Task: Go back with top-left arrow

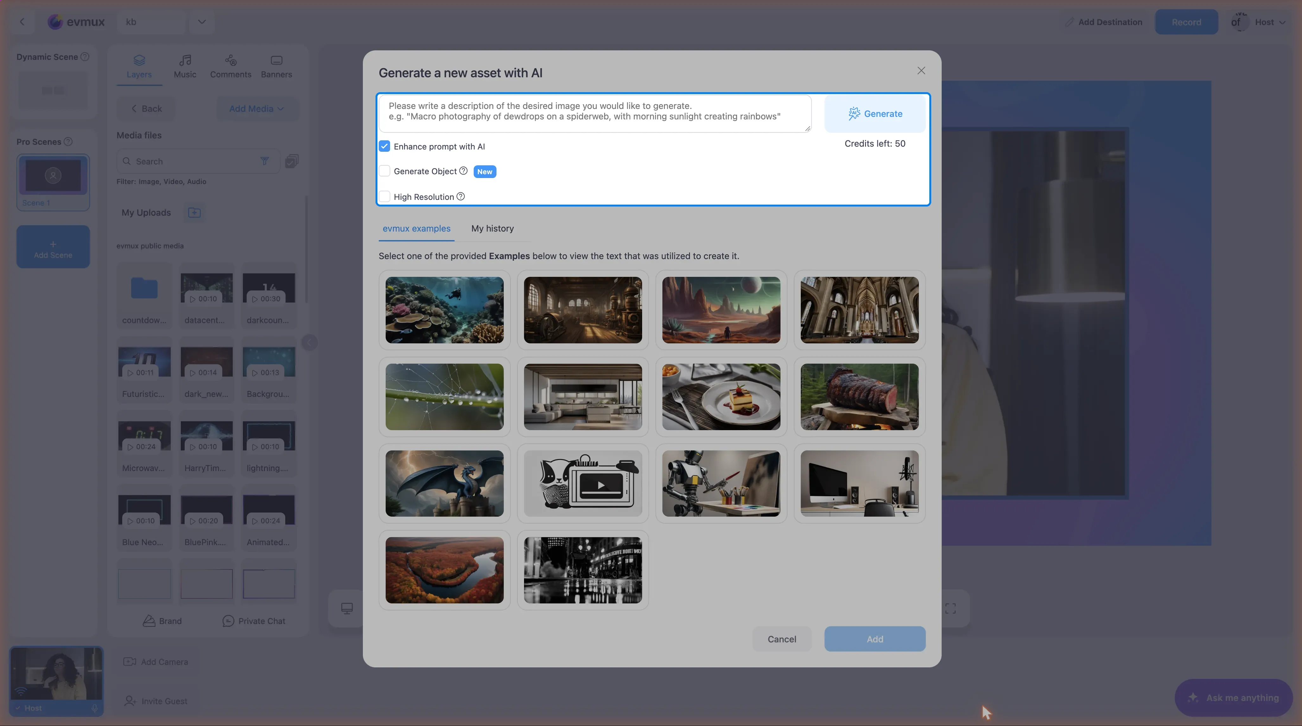Action: click(x=22, y=22)
